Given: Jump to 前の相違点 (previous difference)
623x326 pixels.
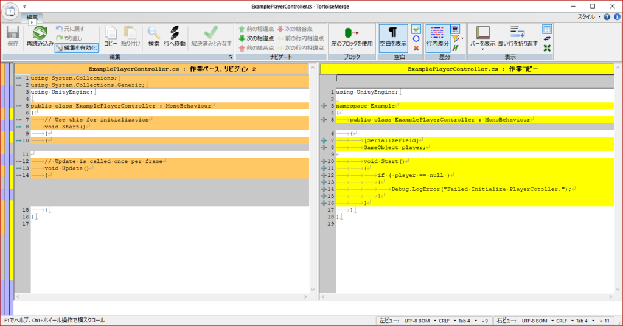Looking at the screenshot, I should [x=256, y=29].
